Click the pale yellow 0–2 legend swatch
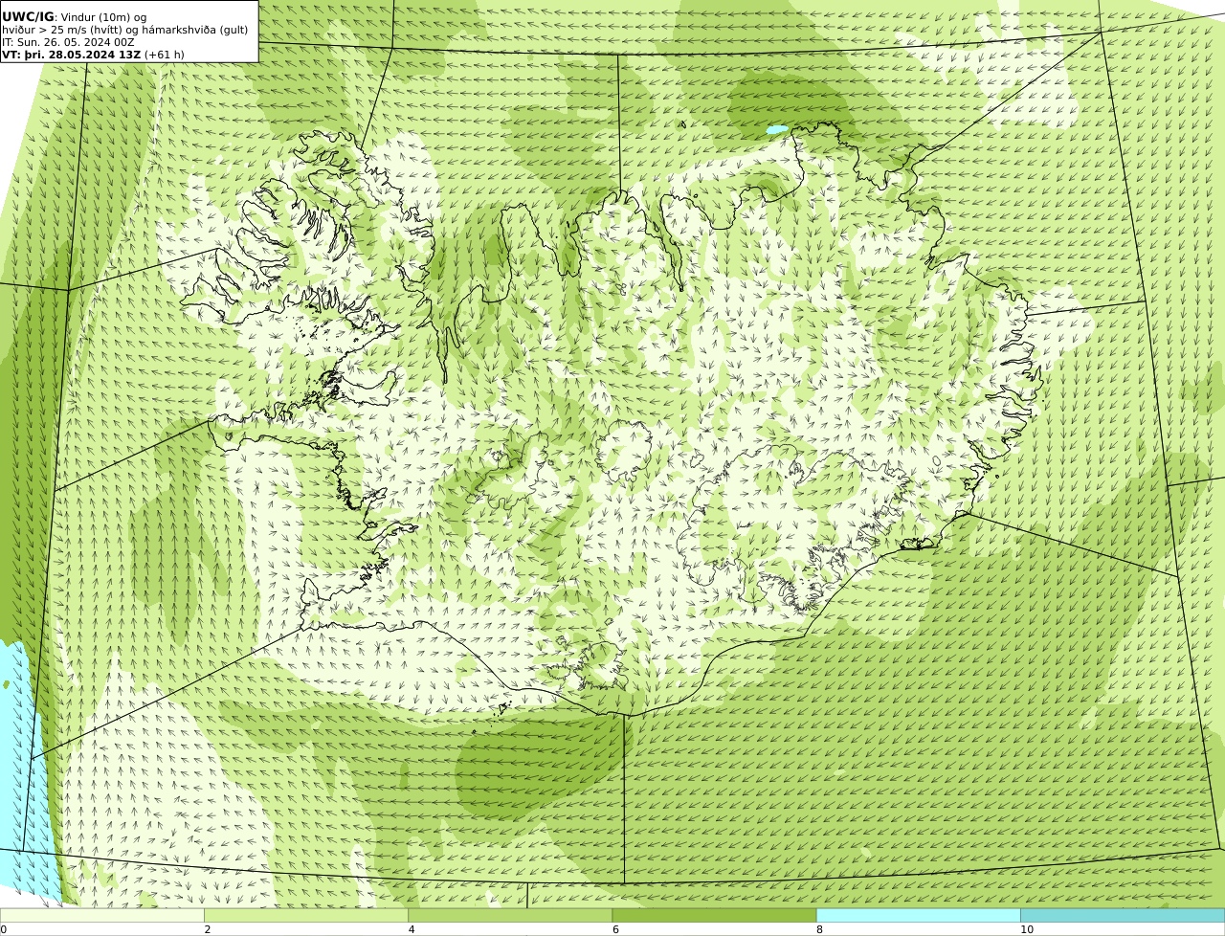The width and height of the screenshot is (1225, 936). coord(101,915)
